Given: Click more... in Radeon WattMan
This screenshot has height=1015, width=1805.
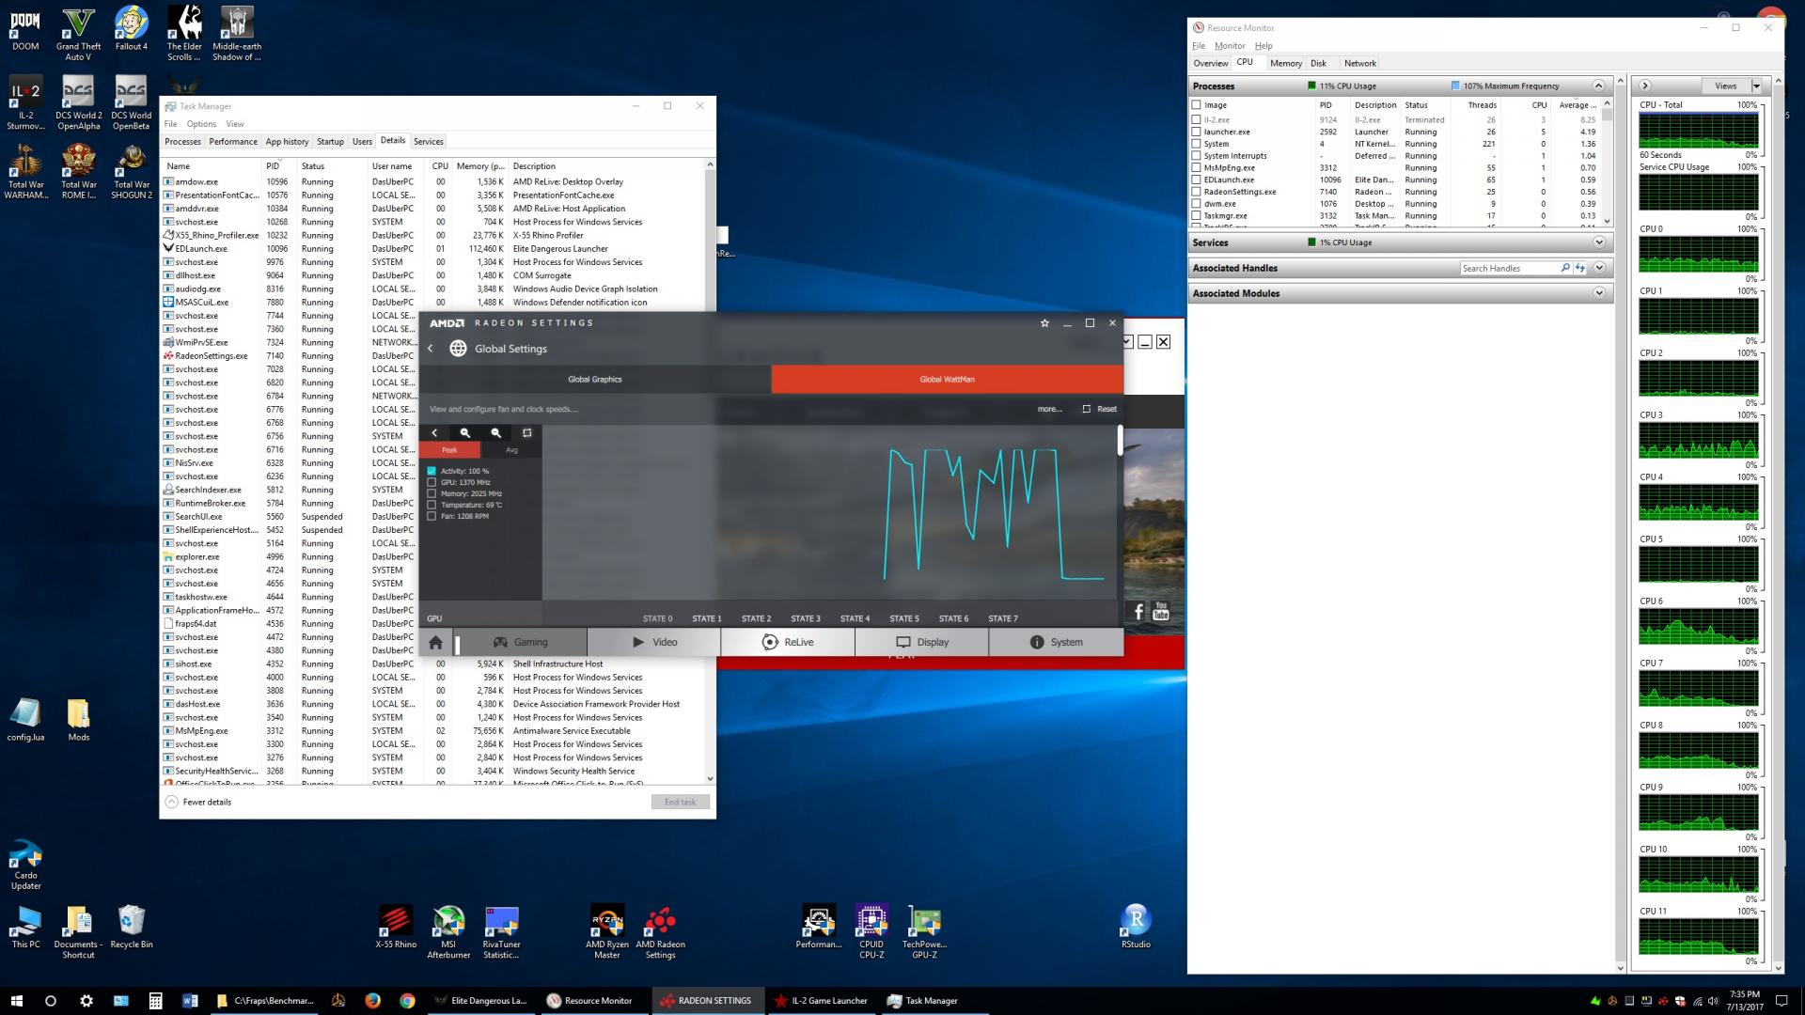Looking at the screenshot, I should pos(1049,409).
